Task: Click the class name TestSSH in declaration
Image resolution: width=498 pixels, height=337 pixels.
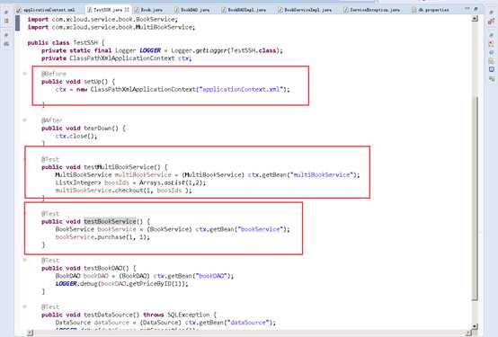Action: pos(85,42)
